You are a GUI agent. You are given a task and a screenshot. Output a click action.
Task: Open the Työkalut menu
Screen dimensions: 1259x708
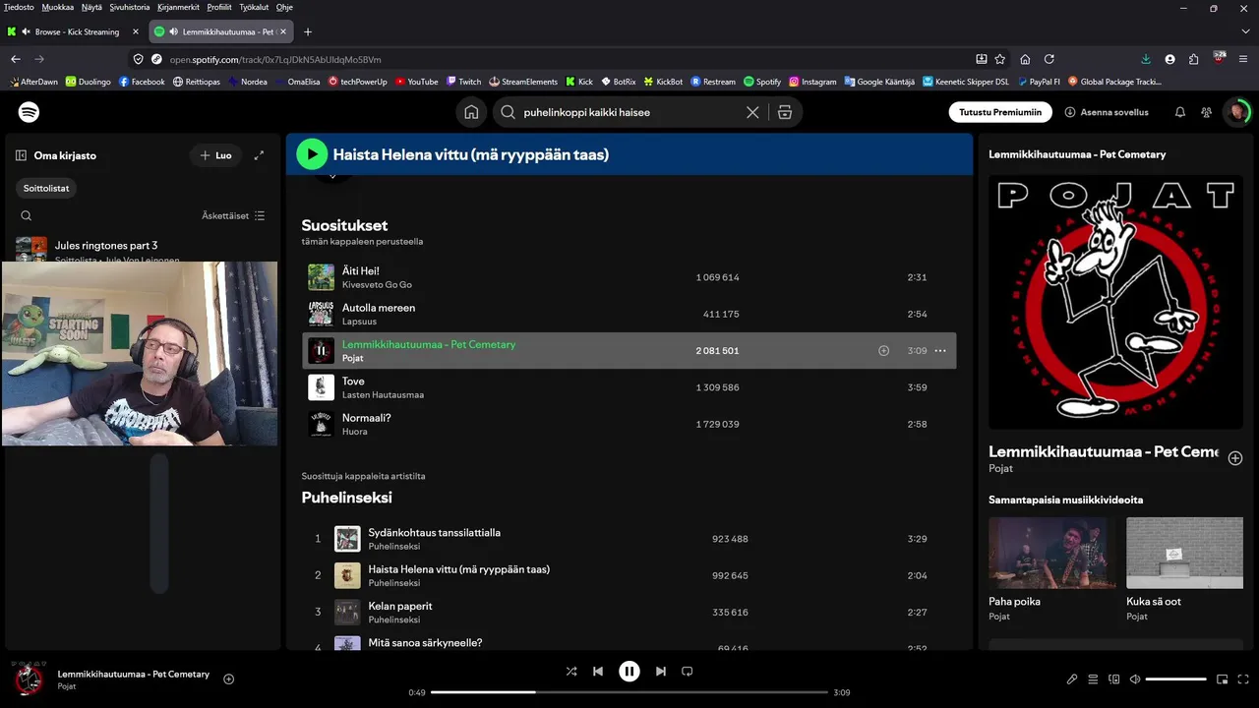(253, 7)
